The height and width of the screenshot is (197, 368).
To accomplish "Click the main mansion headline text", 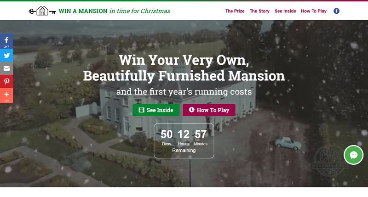I will point(184,68).
